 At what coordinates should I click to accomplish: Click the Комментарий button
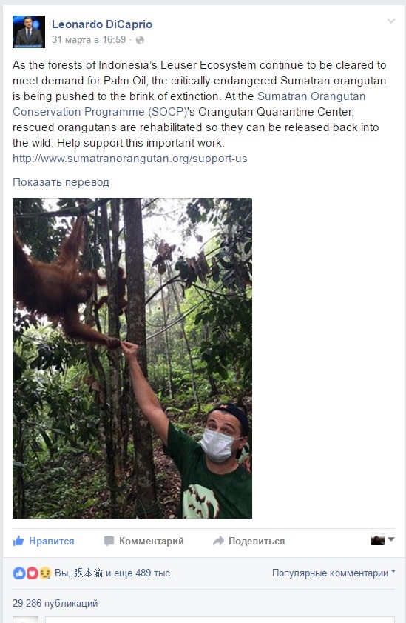(144, 542)
